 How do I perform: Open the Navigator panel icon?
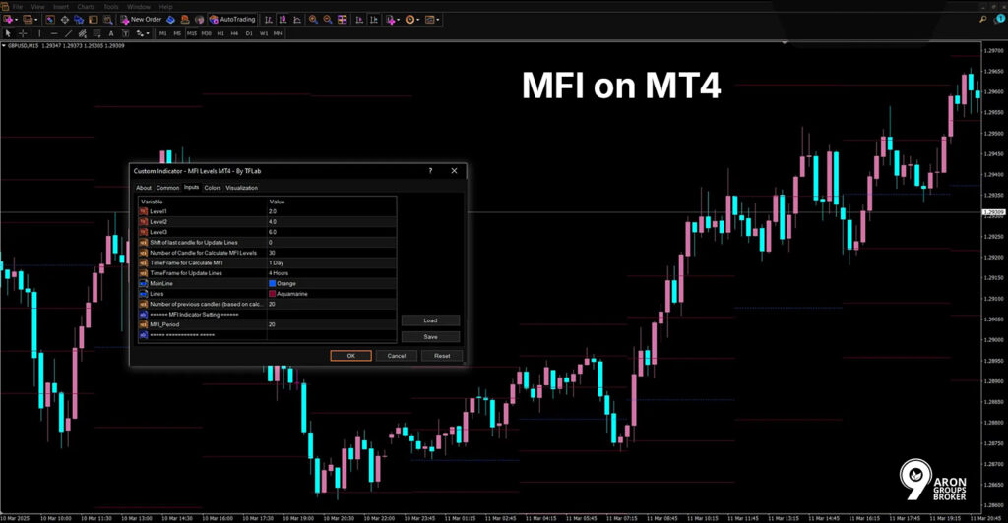point(79,20)
